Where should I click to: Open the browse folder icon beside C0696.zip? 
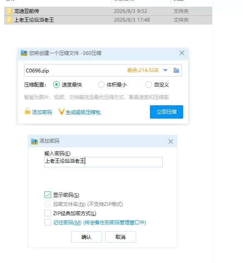click(x=176, y=70)
